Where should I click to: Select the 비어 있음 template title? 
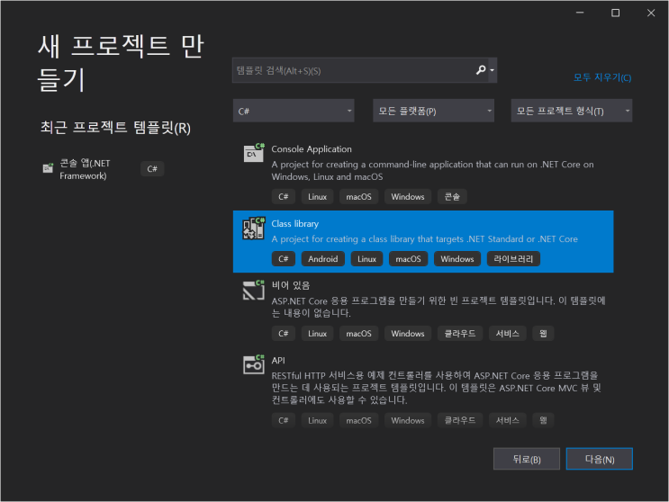coord(291,285)
